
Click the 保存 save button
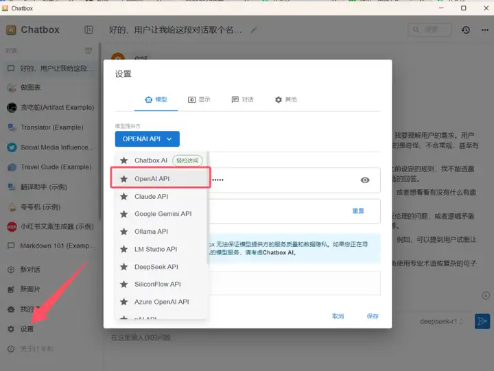pos(373,316)
